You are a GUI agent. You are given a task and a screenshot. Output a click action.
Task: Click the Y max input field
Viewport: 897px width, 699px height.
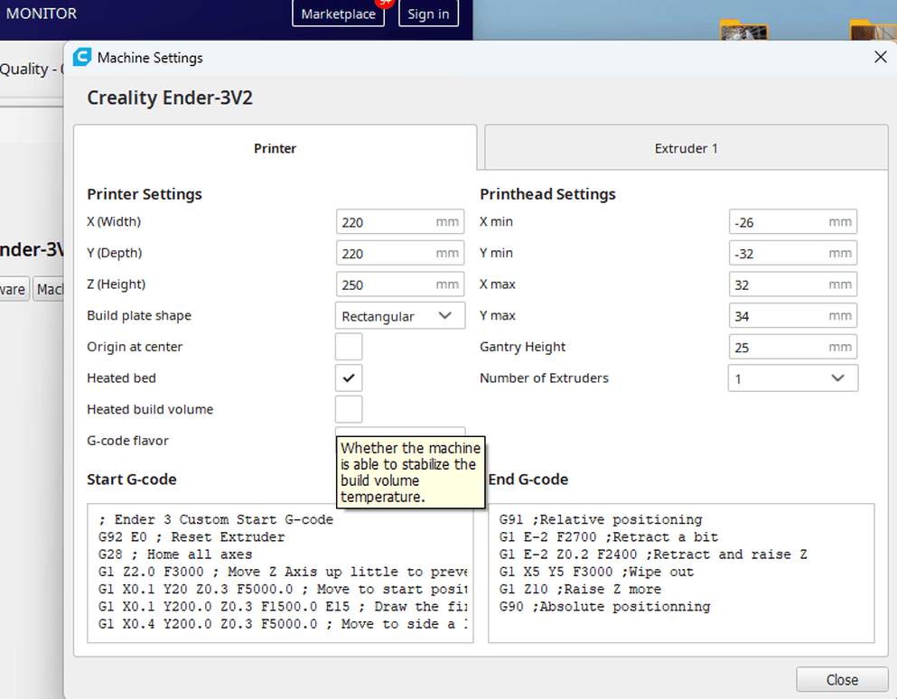793,316
